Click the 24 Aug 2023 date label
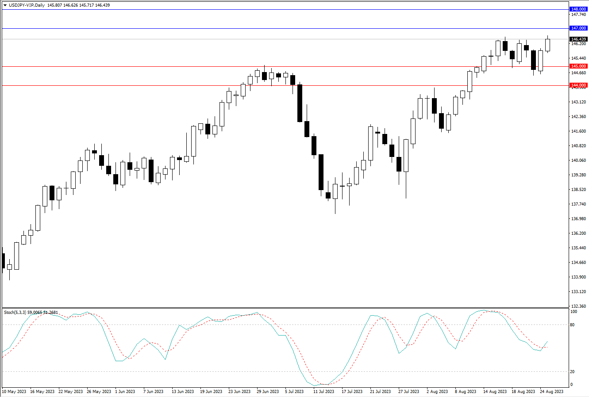Viewport: 589px width, 397px height. pos(552,392)
